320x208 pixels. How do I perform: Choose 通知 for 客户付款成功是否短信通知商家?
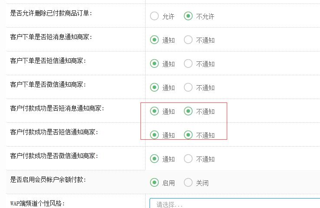(154, 135)
